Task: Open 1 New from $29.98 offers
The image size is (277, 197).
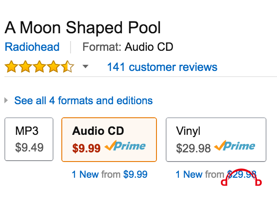Action: pyautogui.click(x=216, y=174)
